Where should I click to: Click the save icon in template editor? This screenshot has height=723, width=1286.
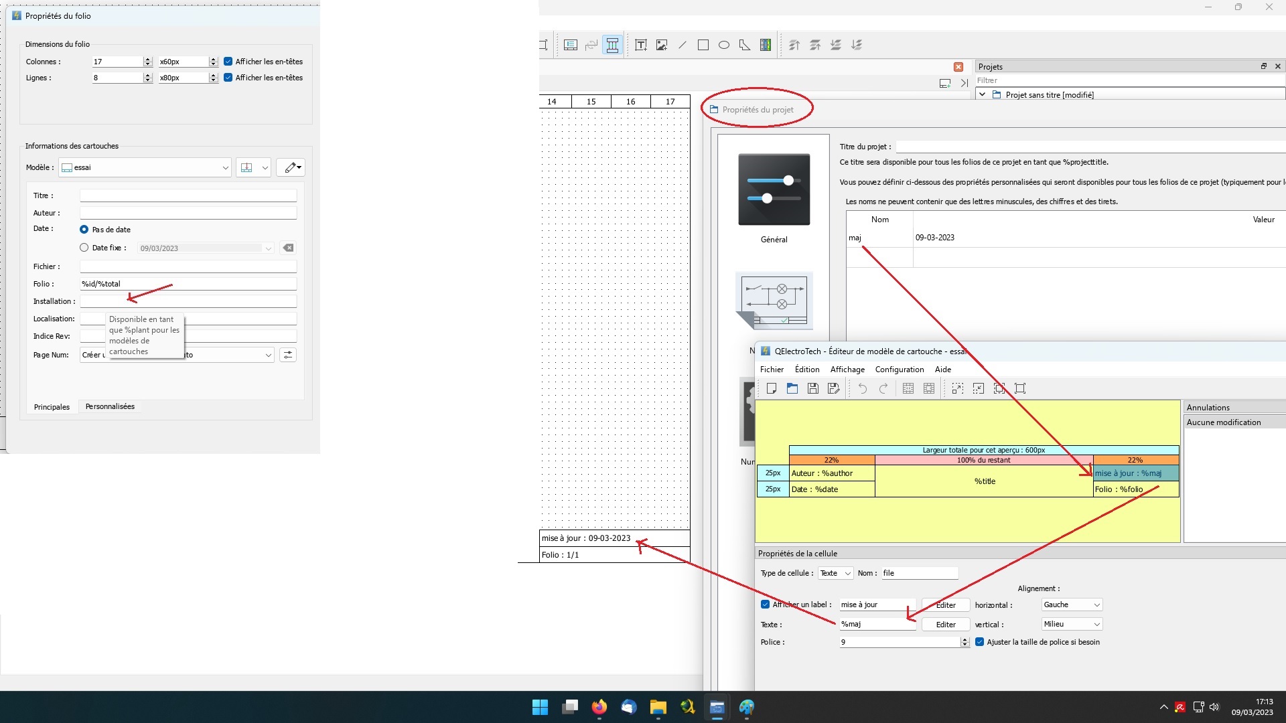[x=813, y=388]
